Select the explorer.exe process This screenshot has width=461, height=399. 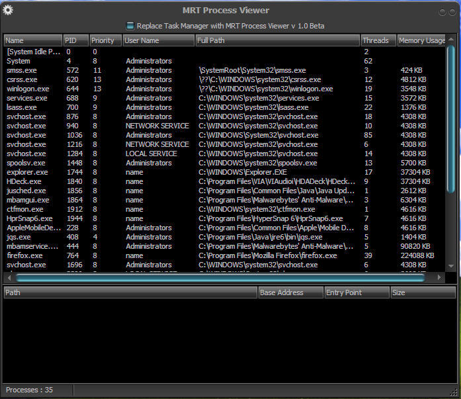tap(225, 172)
